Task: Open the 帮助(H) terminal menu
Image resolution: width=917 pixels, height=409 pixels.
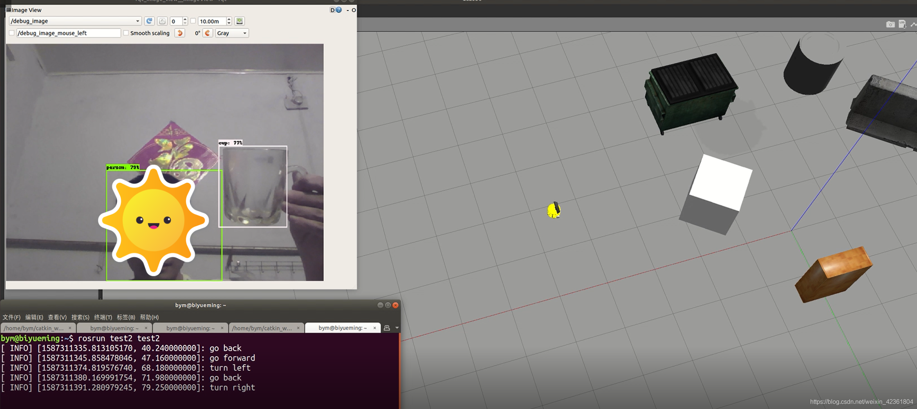Action: [x=150, y=317]
